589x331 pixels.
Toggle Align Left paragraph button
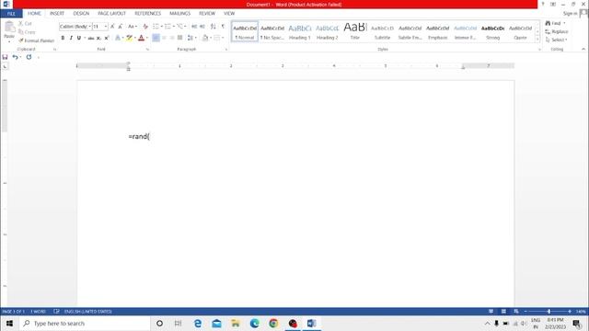156,38
